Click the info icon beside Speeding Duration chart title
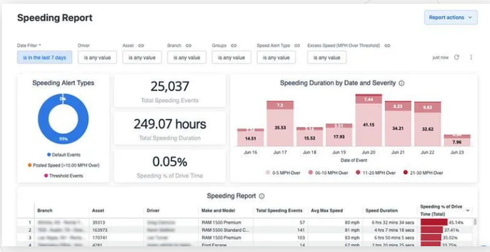Screen dimensions: 490x252 pos(402,83)
